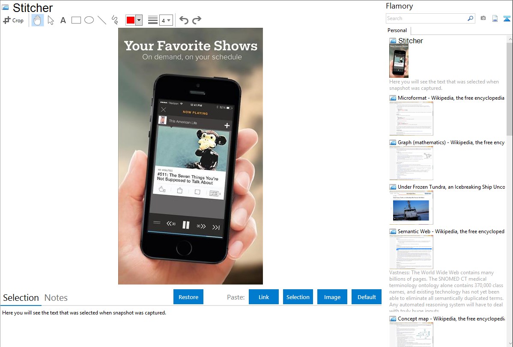
Task: Redo the last edit
Action: click(197, 20)
